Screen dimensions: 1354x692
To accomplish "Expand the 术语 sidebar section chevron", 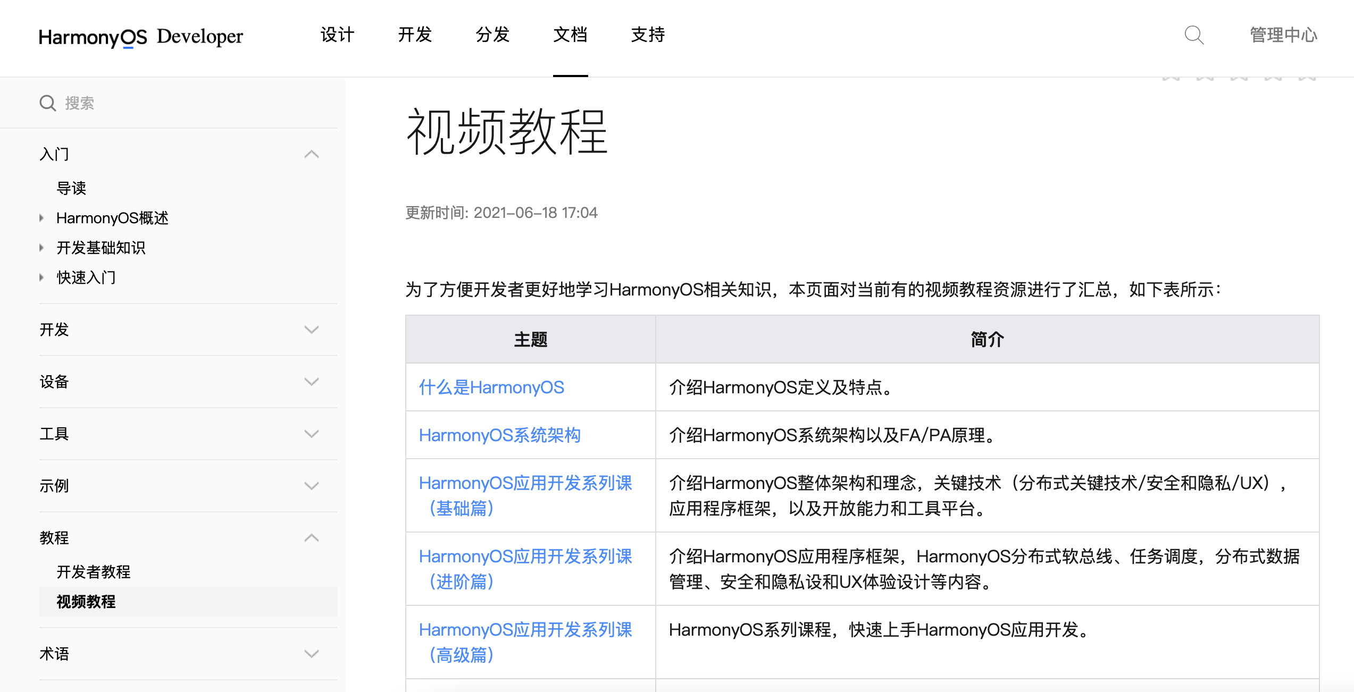I will (x=312, y=654).
